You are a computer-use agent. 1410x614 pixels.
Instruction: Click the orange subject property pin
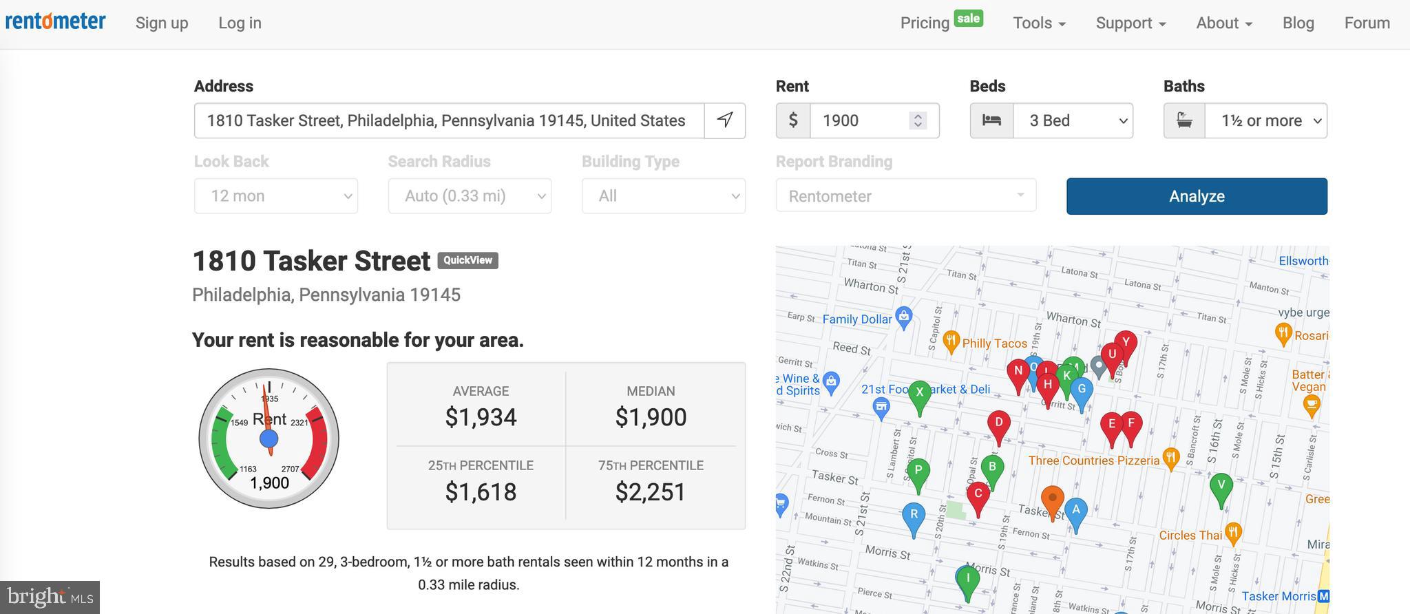point(1052,502)
